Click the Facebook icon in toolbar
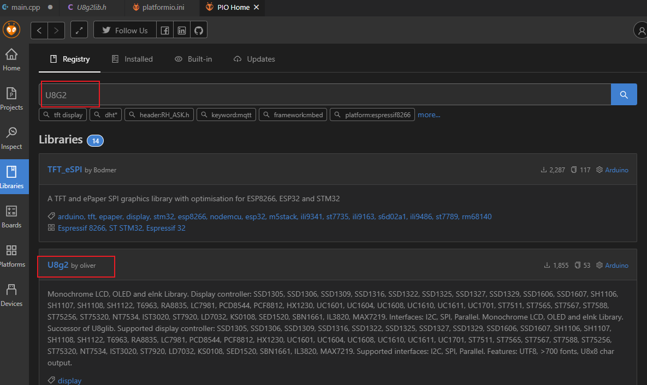Viewport: 647px width, 385px height. coord(165,31)
